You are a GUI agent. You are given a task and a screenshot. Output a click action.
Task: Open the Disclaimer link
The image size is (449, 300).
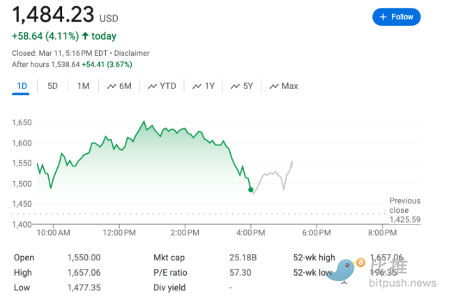(x=132, y=53)
